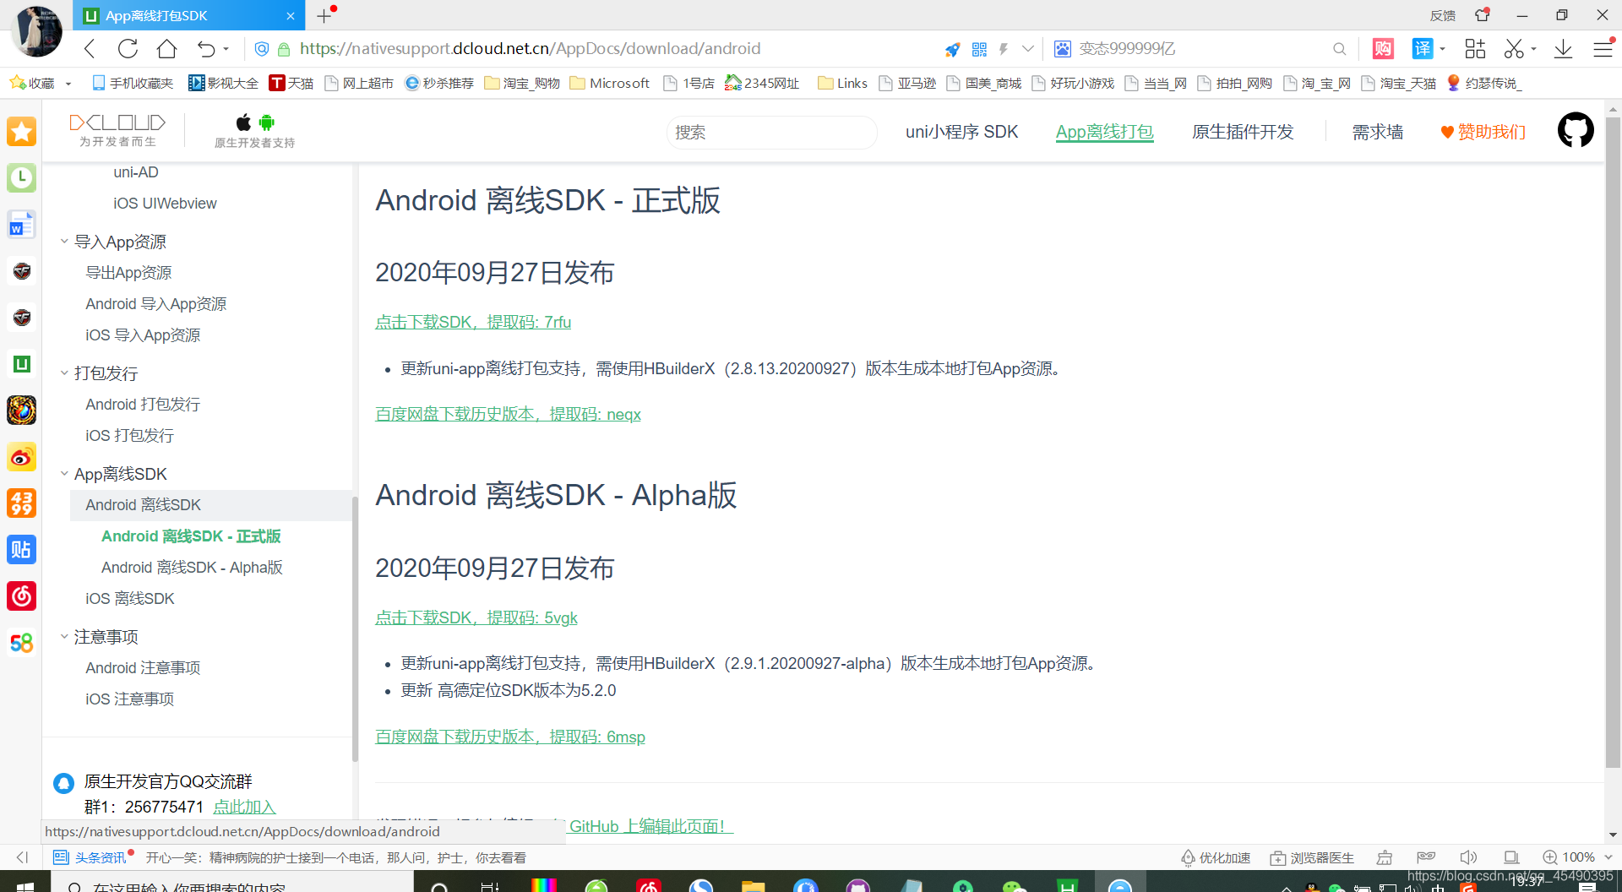Collapse the 注意事项 tree section
Image resolution: width=1622 pixels, height=892 pixels.
(x=64, y=636)
